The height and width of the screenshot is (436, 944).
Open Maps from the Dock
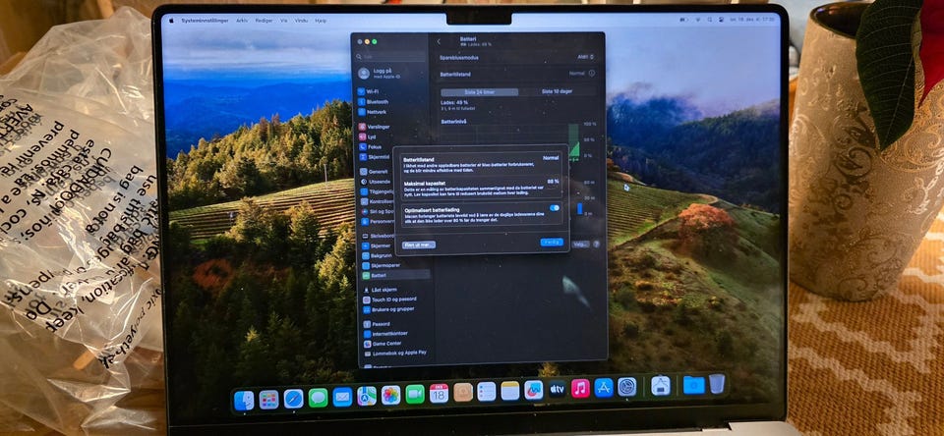[x=367, y=396]
